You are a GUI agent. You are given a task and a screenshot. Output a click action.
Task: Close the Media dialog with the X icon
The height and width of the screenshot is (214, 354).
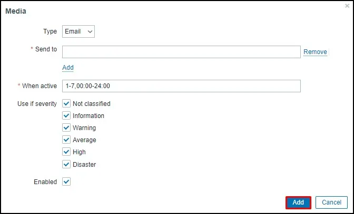coord(347,6)
